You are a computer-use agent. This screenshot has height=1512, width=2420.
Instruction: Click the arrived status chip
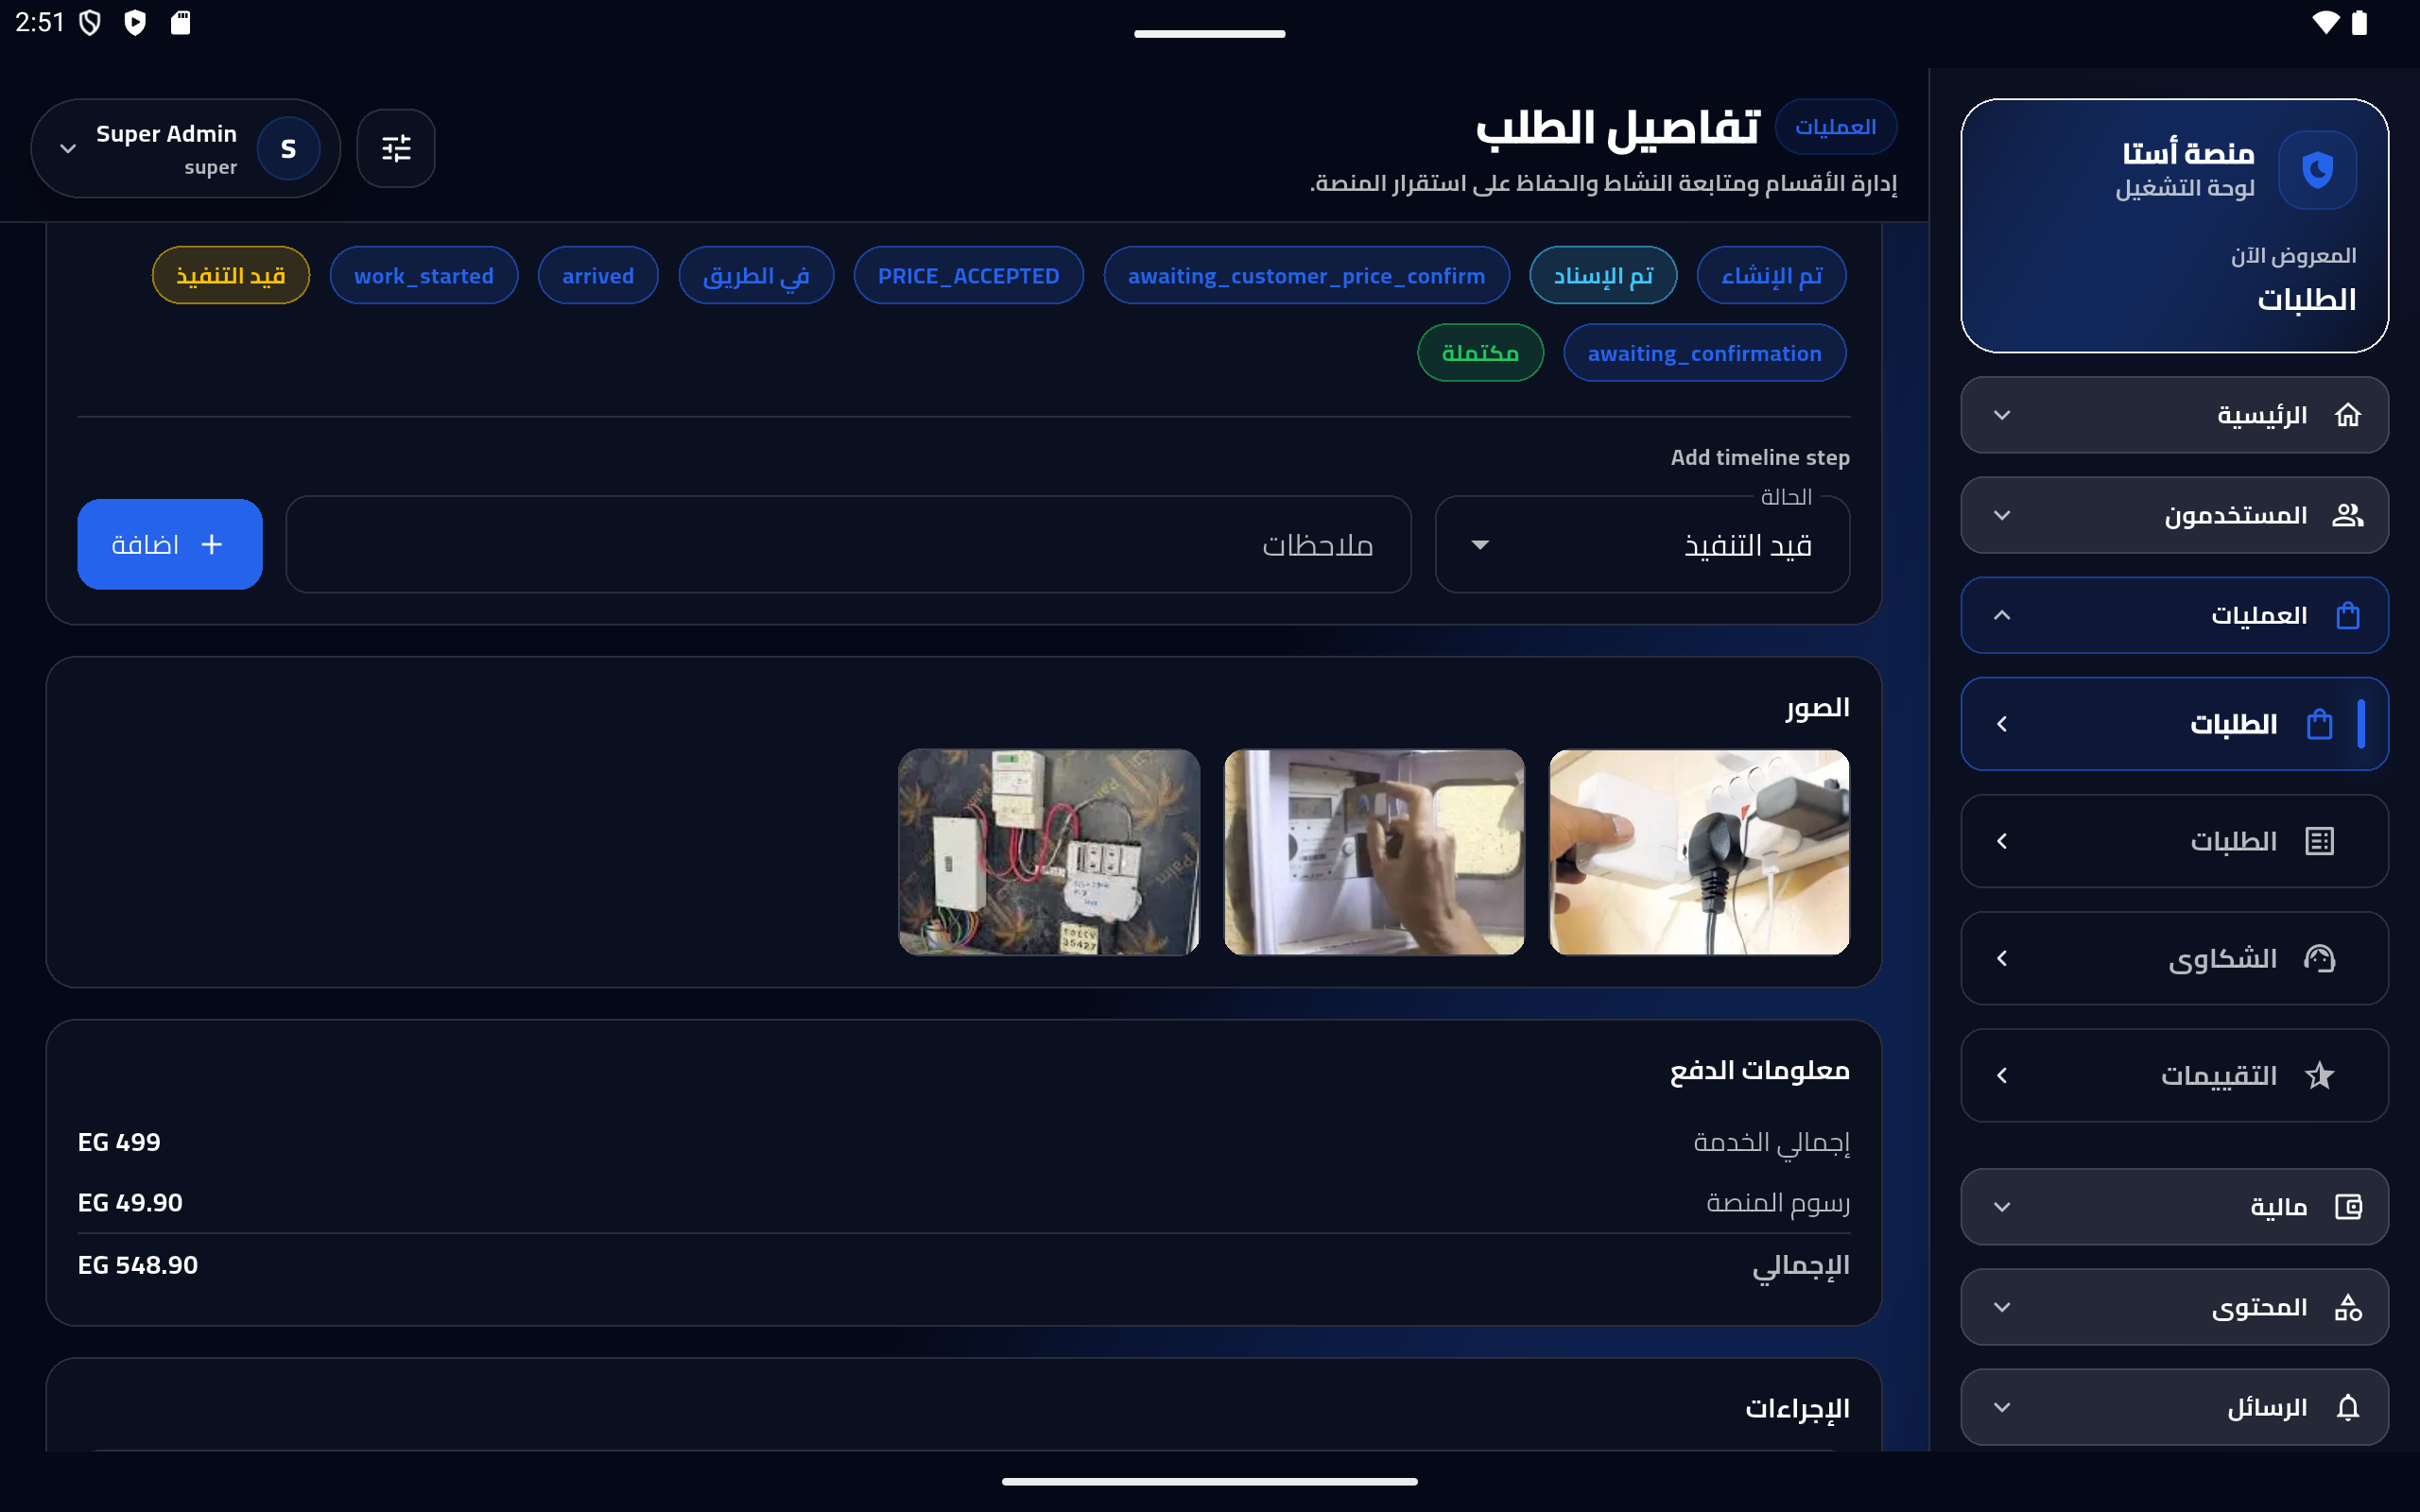coord(598,275)
